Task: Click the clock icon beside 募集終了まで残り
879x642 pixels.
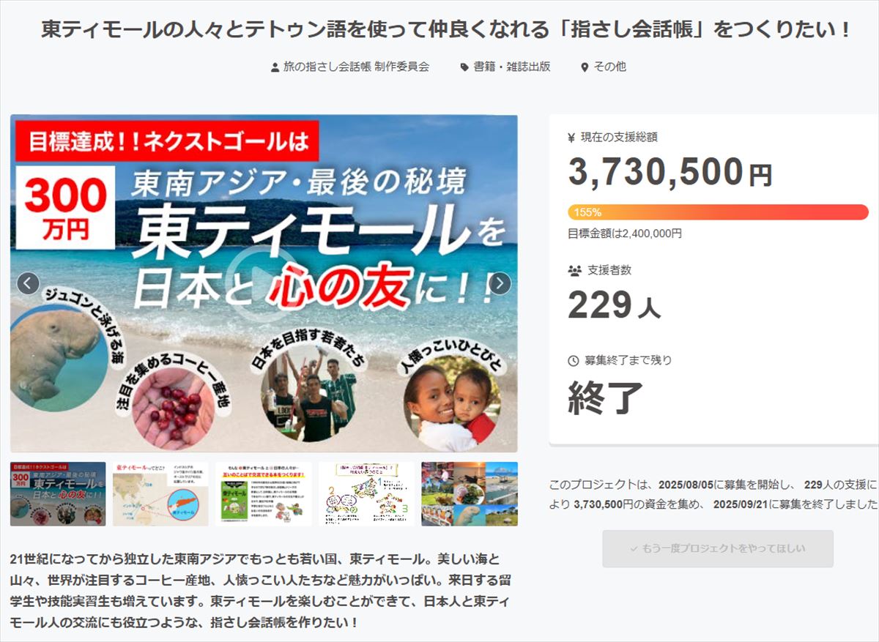Action: point(574,361)
